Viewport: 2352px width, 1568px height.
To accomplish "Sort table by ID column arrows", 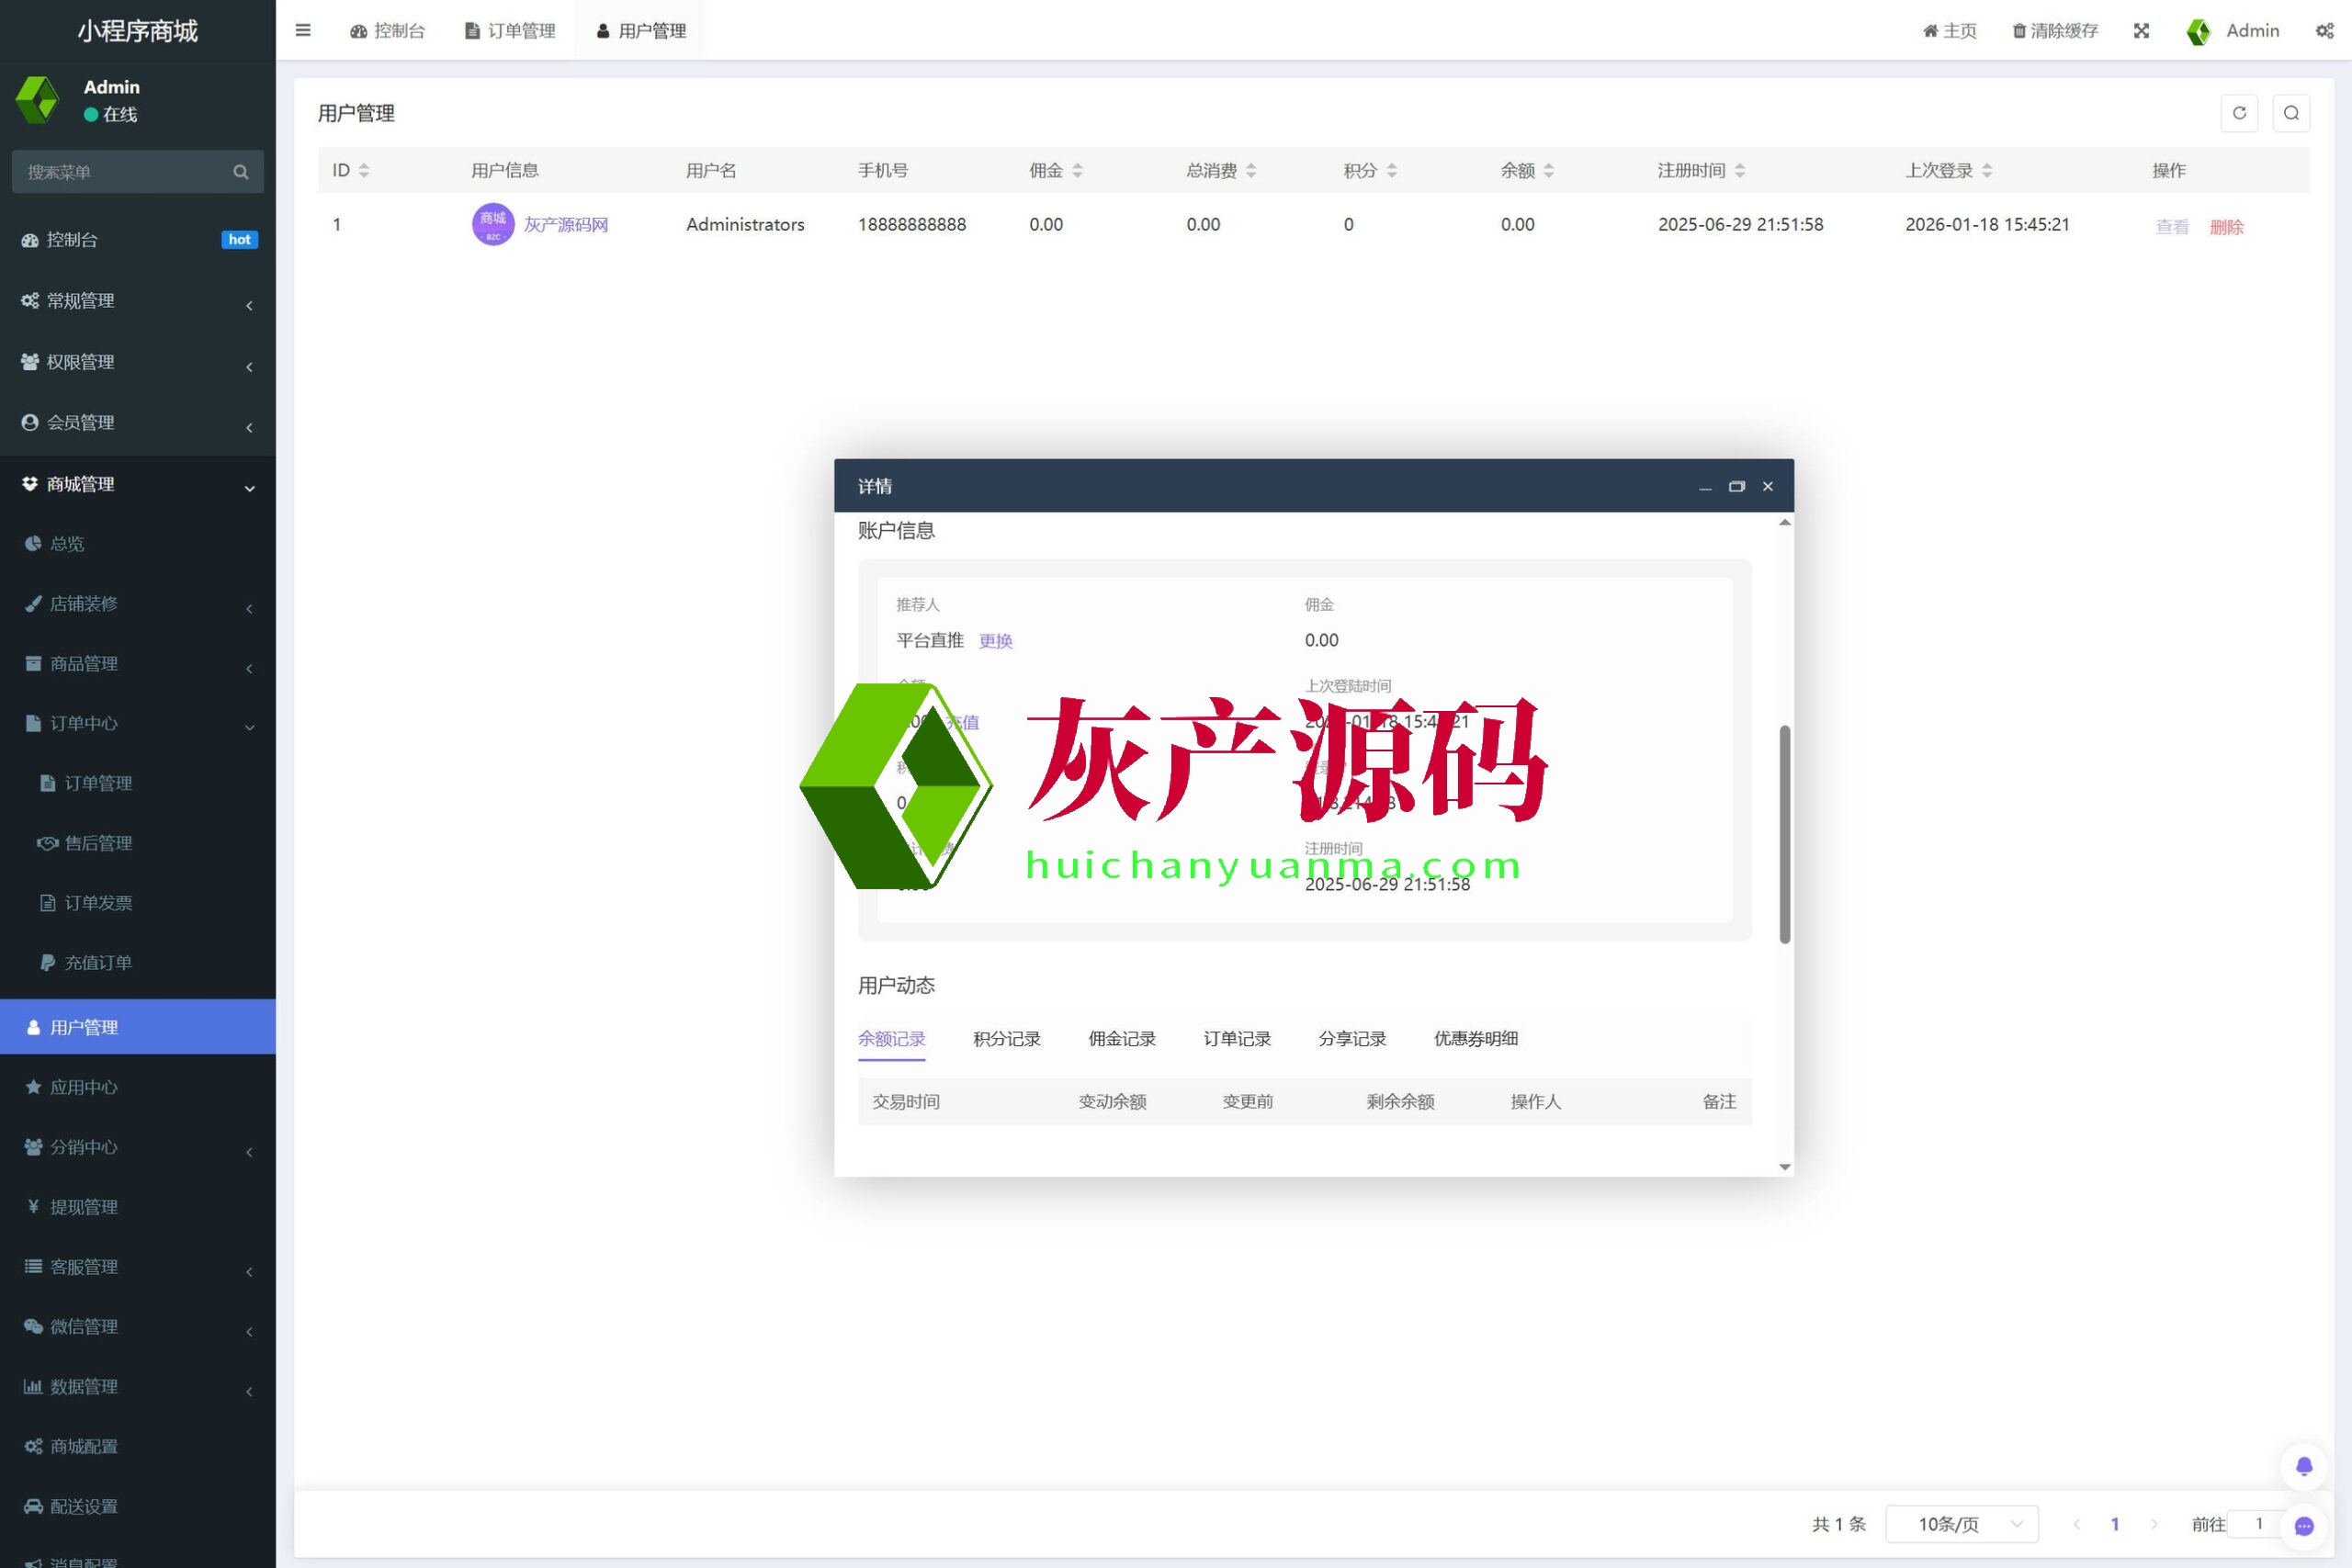I will 364,170.
